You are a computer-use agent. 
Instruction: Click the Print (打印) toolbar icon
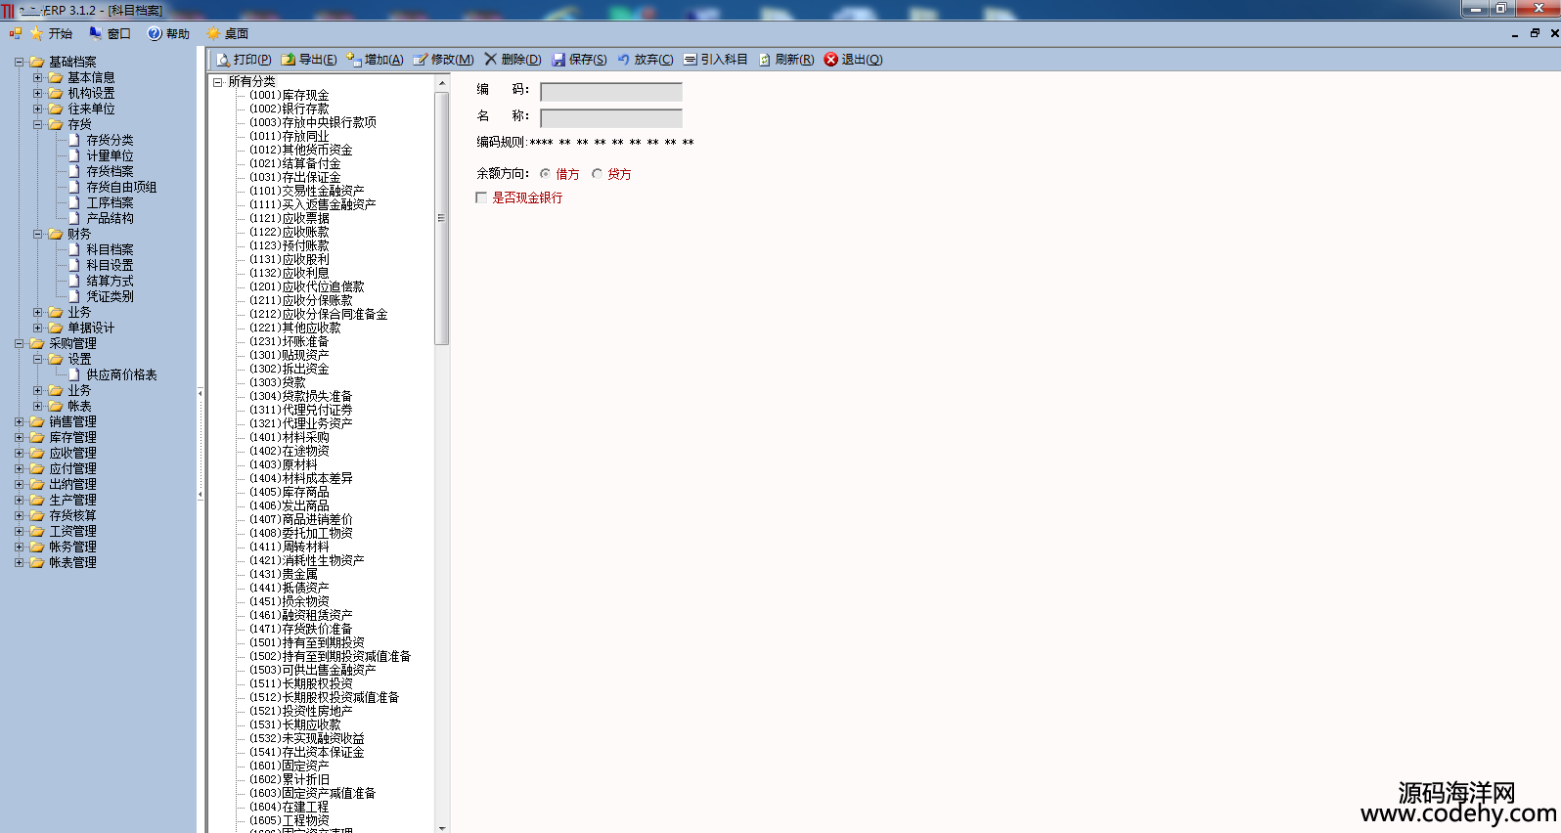223,60
